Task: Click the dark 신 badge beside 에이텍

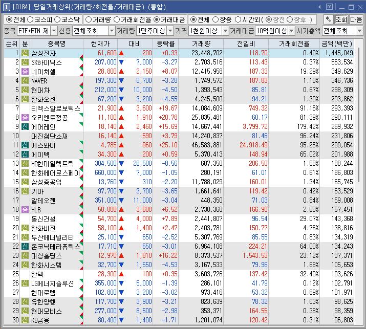Action: point(25,154)
